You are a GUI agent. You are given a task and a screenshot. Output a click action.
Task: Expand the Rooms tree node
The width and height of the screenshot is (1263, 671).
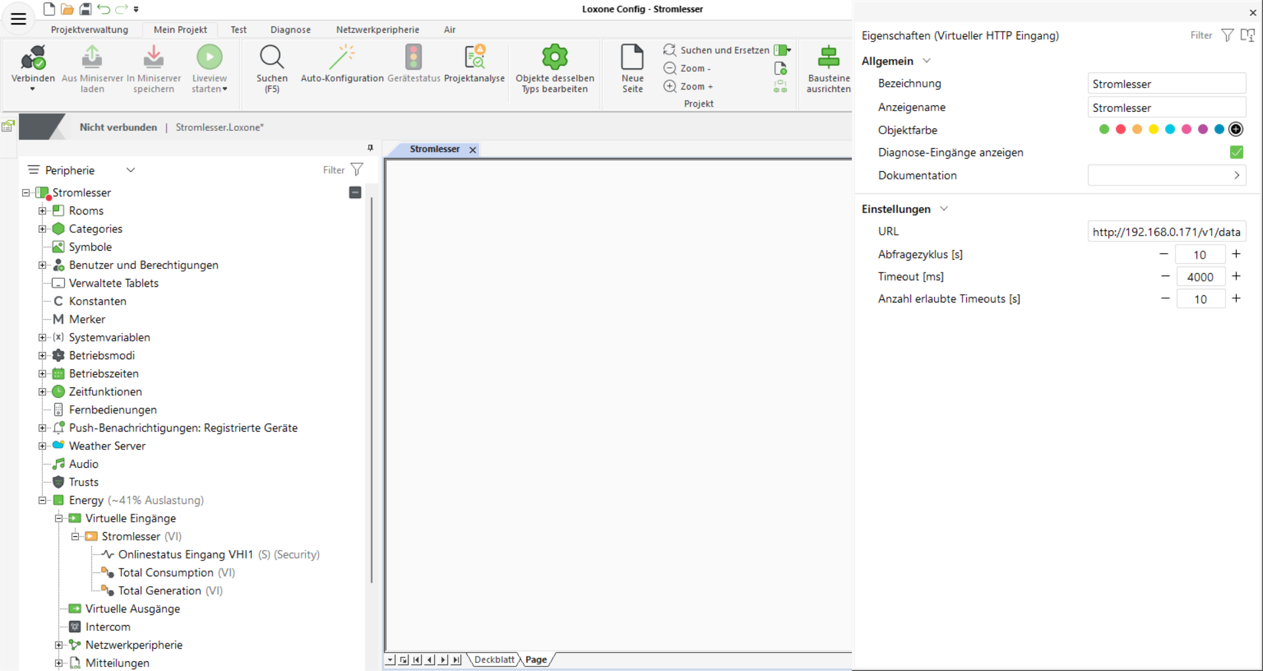tap(43, 211)
